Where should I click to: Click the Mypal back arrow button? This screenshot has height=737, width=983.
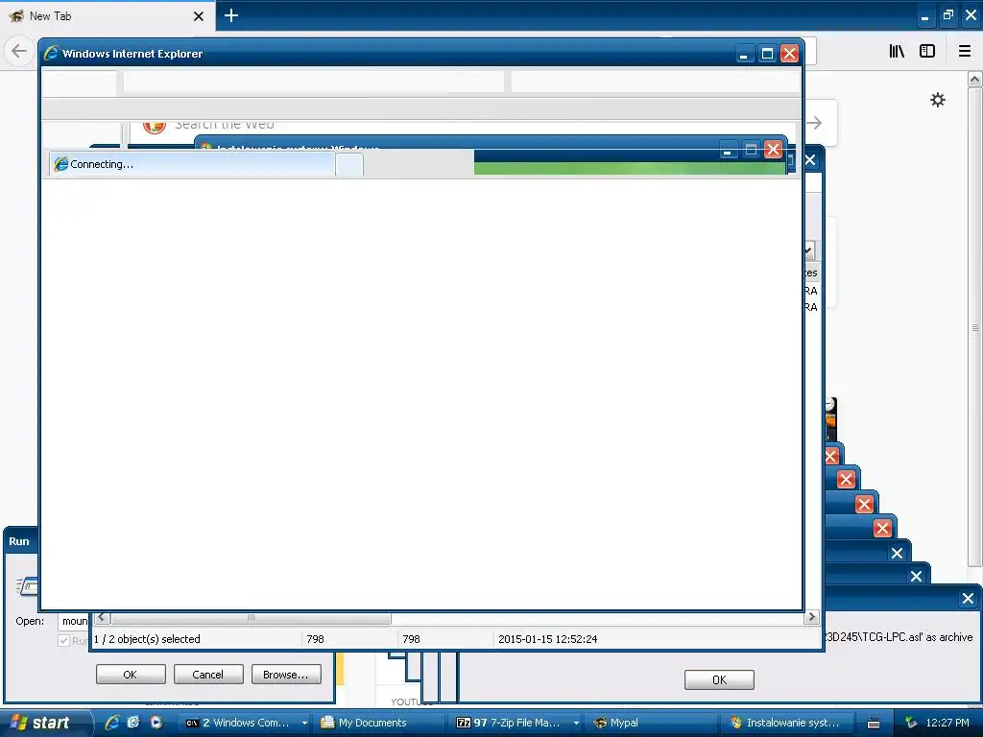click(19, 51)
